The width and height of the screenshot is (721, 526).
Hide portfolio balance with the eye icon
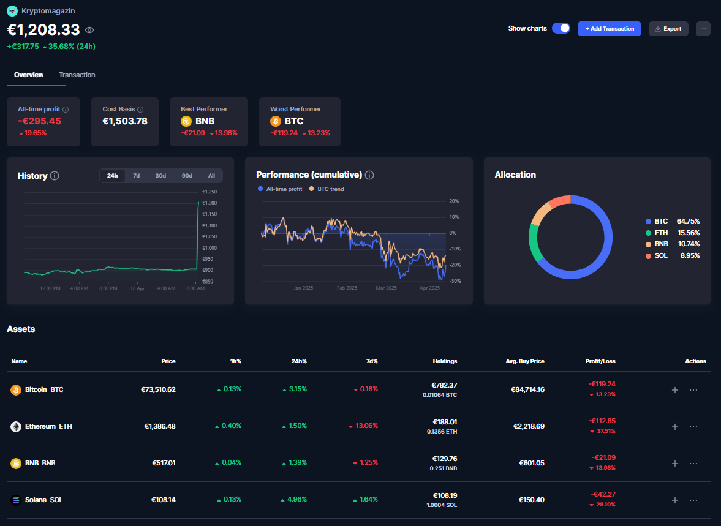pos(89,30)
